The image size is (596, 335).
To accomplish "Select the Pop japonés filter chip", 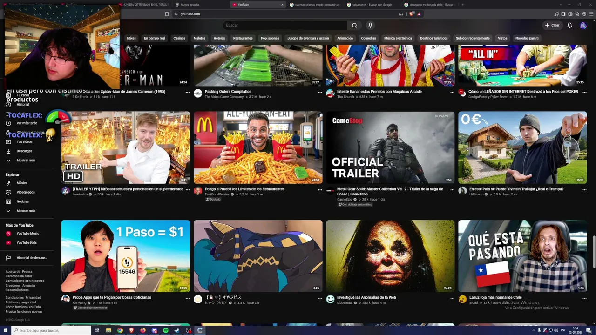I will pos(270,38).
